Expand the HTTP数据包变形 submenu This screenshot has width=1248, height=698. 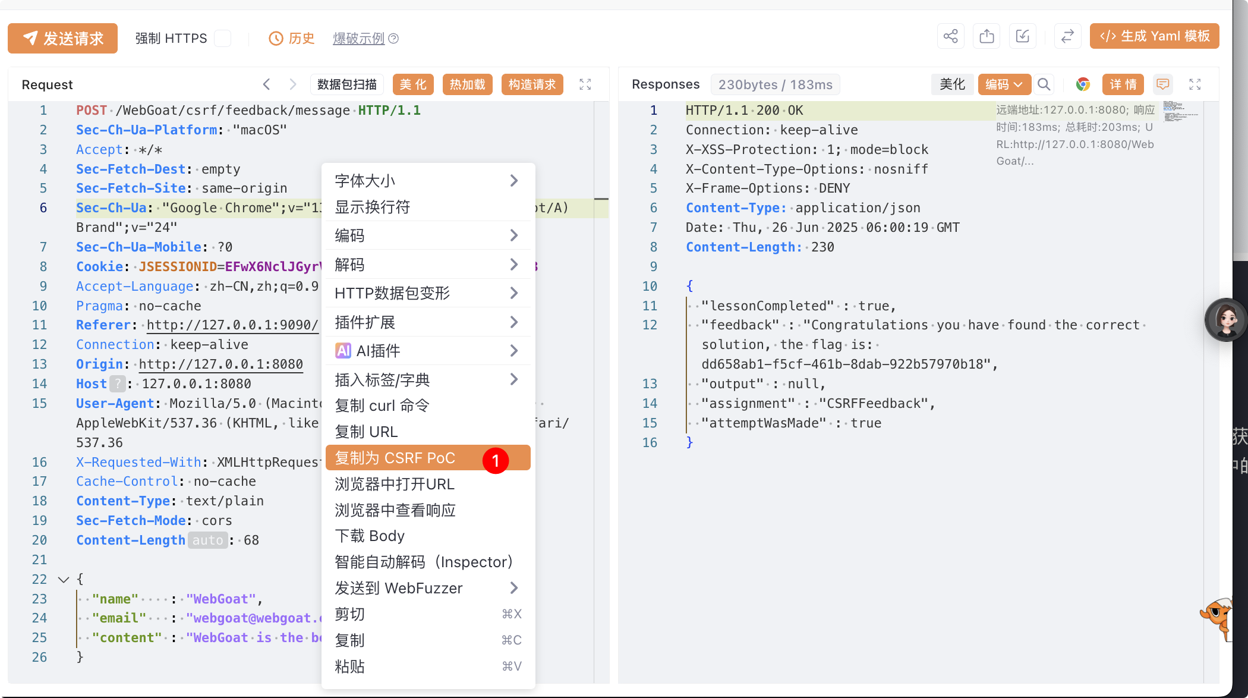(428, 293)
